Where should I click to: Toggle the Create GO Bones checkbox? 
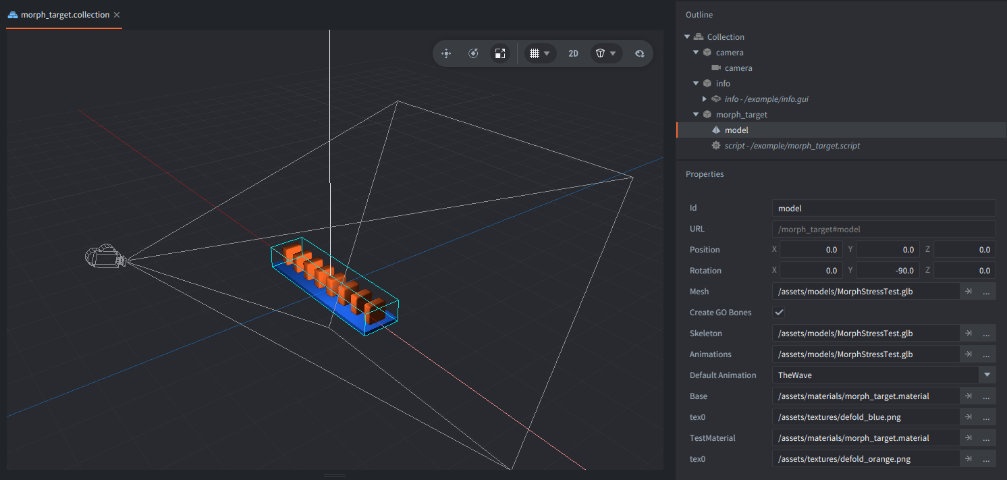point(779,313)
